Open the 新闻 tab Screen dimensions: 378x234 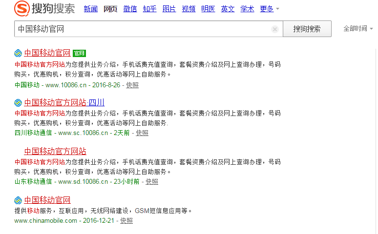click(x=91, y=9)
